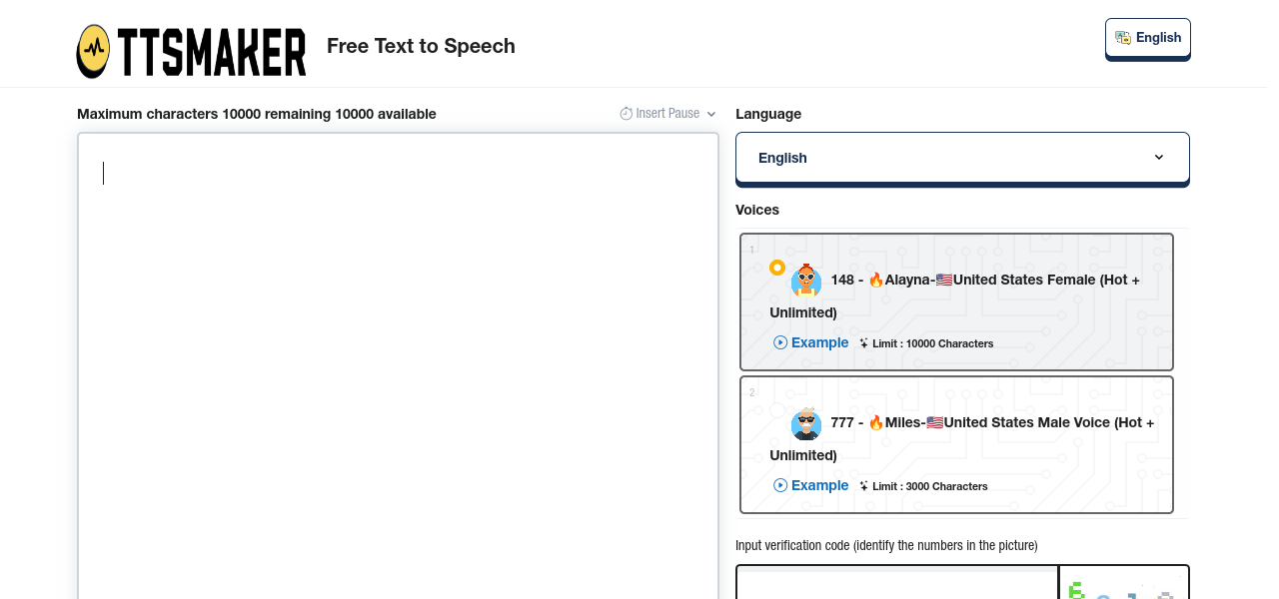Focus the verification code input box
The image size is (1279, 599).
coord(896,583)
